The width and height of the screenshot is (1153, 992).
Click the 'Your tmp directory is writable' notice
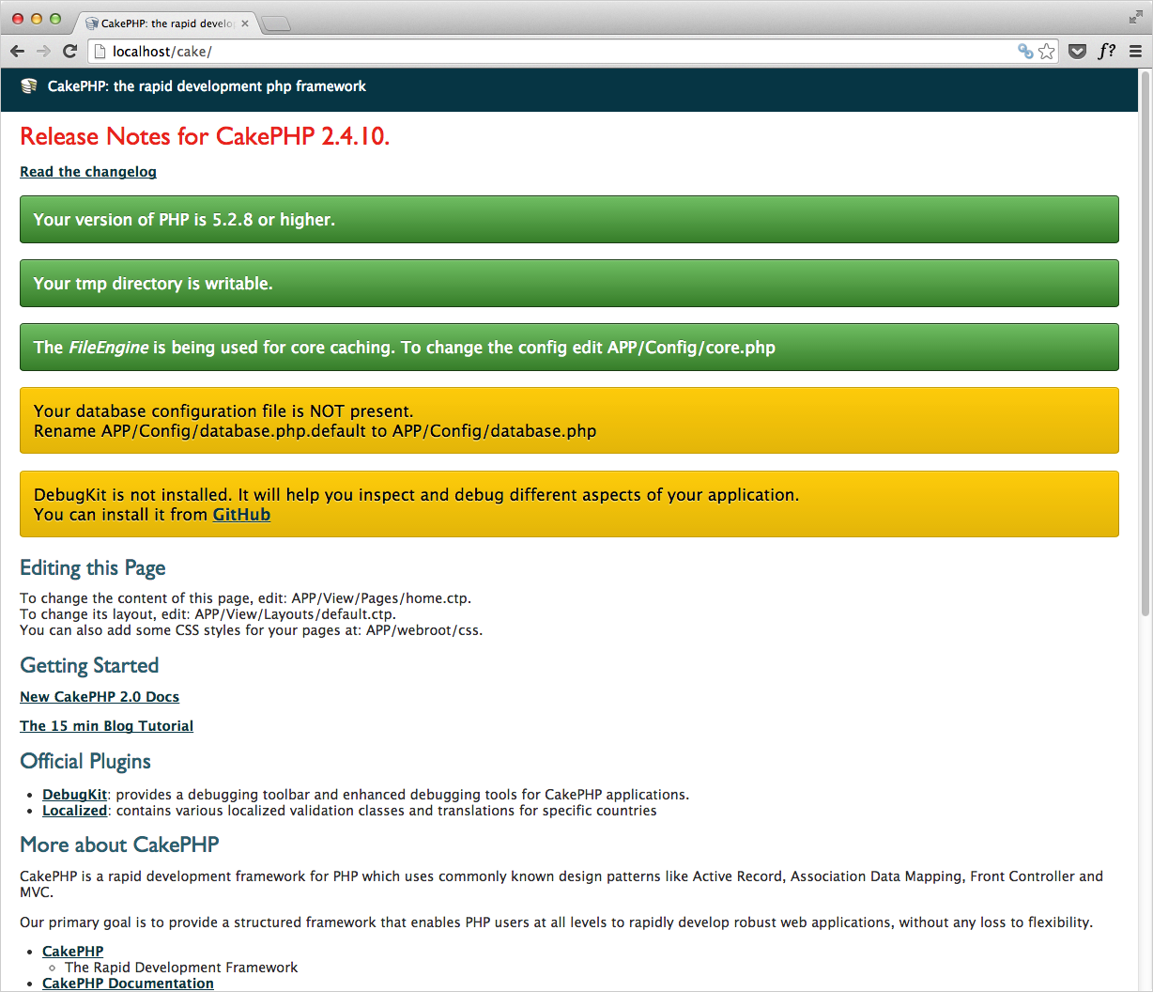tap(569, 284)
